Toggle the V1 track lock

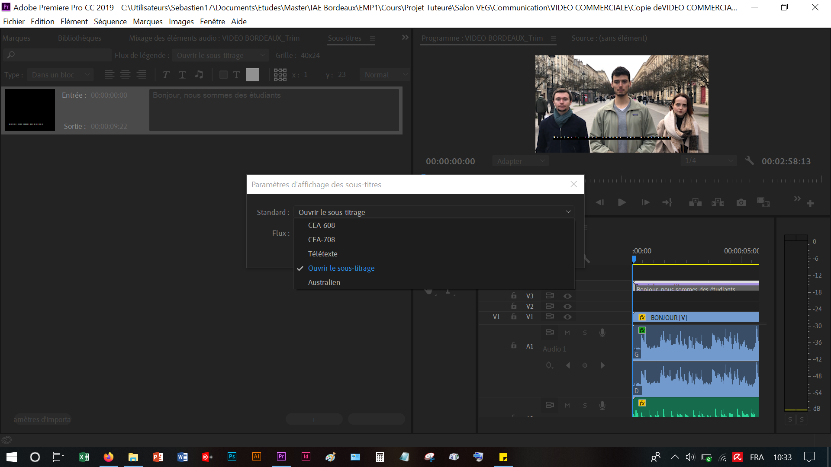514,317
